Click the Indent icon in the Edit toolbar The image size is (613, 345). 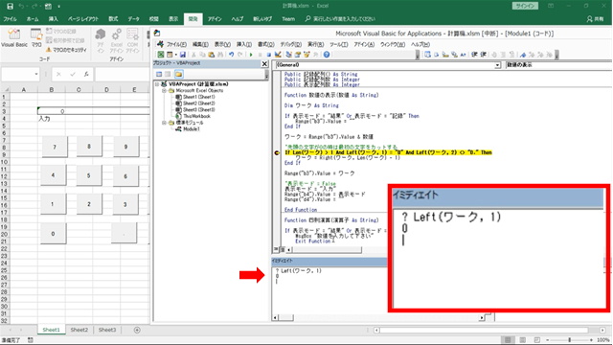475,55
